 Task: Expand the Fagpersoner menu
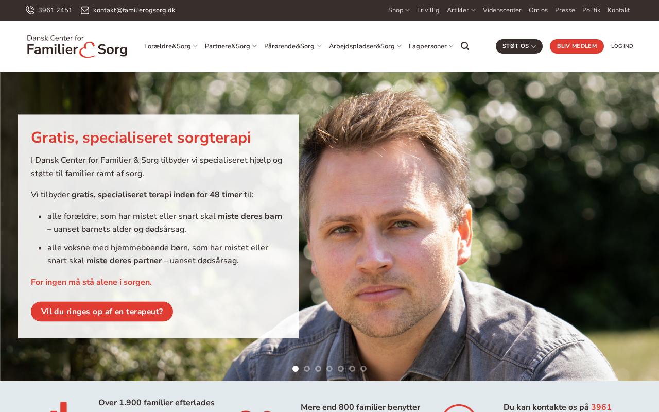pyautogui.click(x=431, y=46)
